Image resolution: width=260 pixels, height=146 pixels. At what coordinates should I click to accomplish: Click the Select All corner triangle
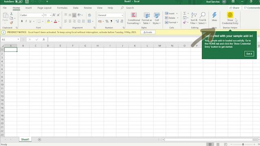point(2,46)
